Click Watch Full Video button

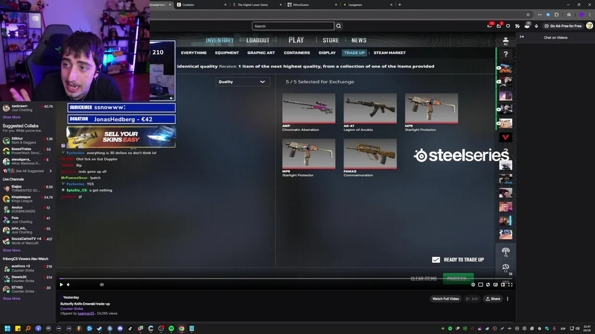[445, 299]
